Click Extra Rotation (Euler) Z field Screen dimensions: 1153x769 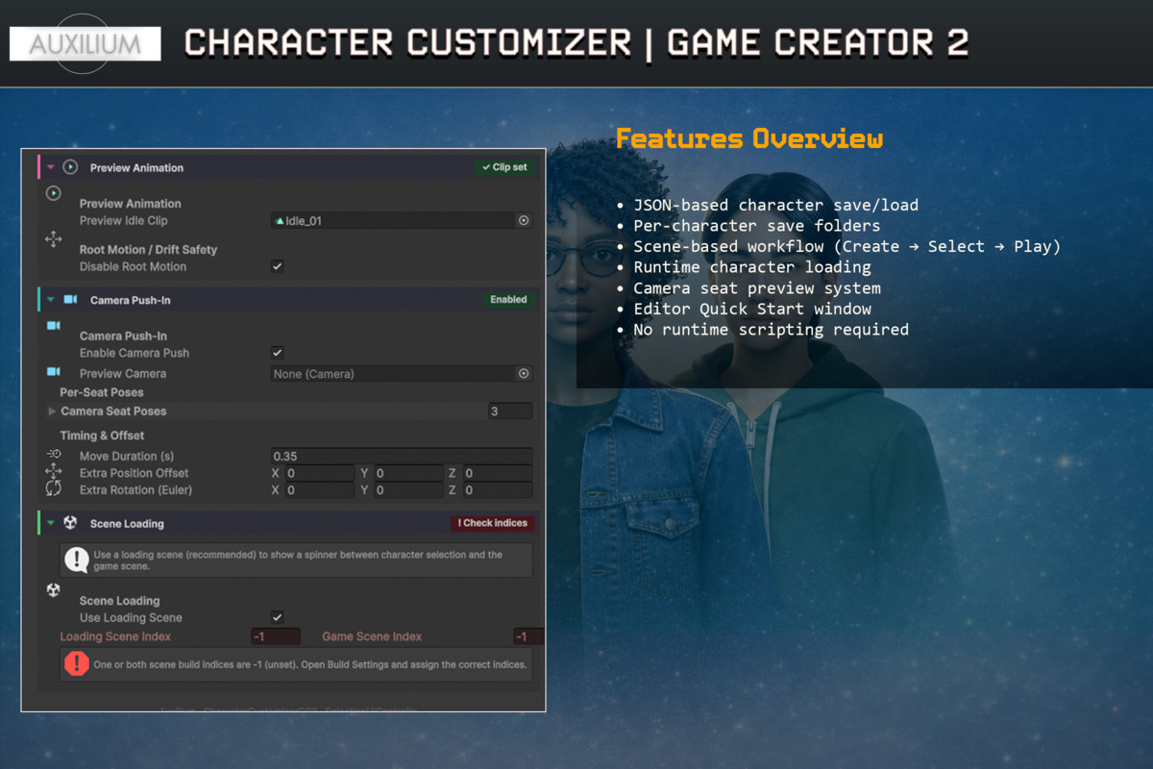(x=498, y=490)
